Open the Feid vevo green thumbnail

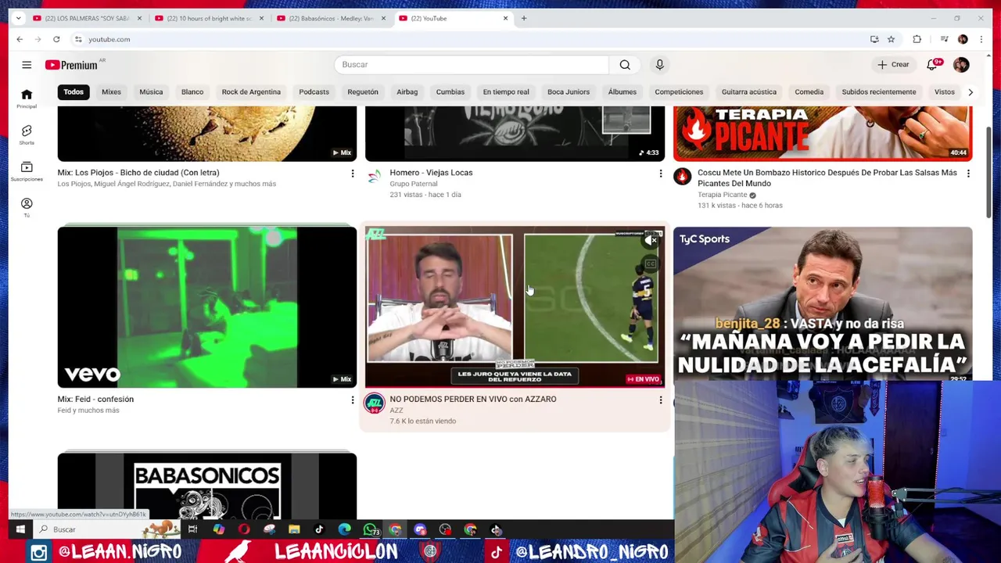click(x=207, y=307)
